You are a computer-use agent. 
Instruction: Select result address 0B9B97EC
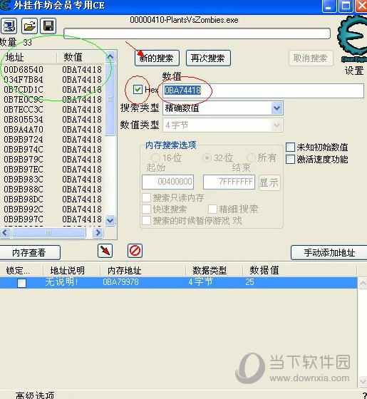(x=24, y=170)
